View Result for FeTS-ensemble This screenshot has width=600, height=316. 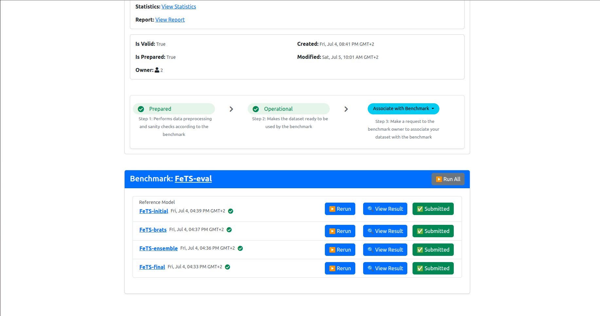[385, 250]
